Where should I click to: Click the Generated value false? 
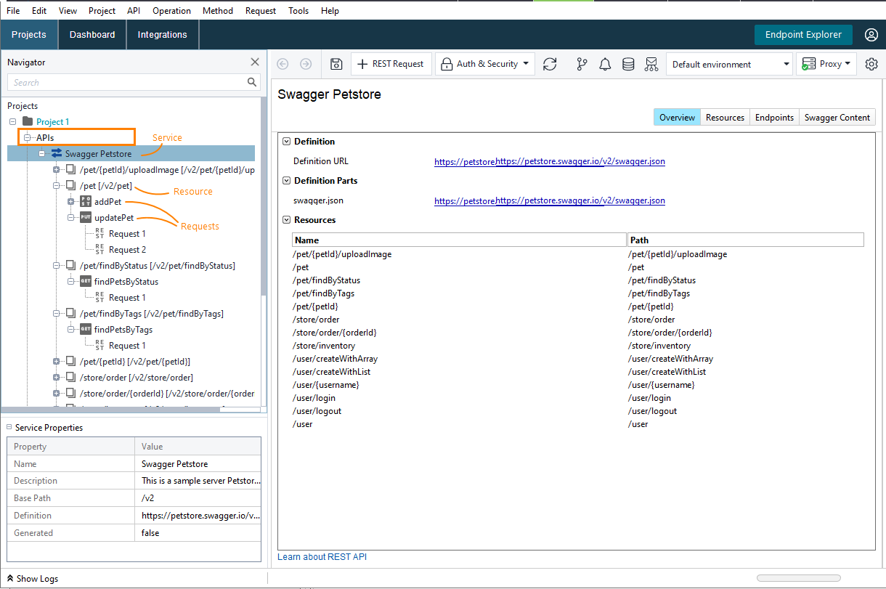coord(150,533)
